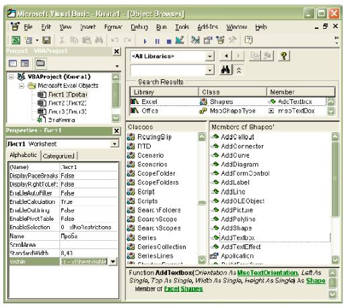Open the File menu
Image resolution: width=346 pixels, height=308 pixels.
click(x=28, y=27)
